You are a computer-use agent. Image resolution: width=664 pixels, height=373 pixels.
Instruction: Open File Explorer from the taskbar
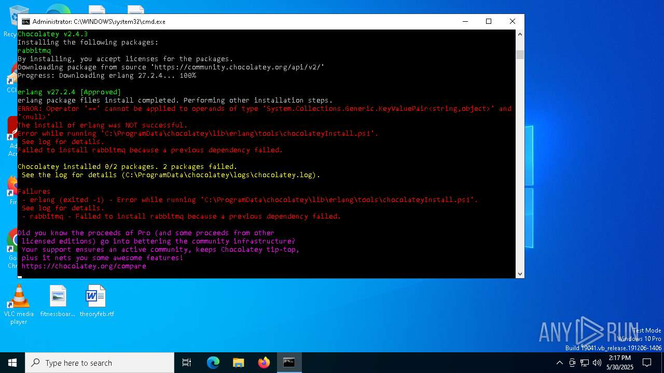pyautogui.click(x=238, y=363)
